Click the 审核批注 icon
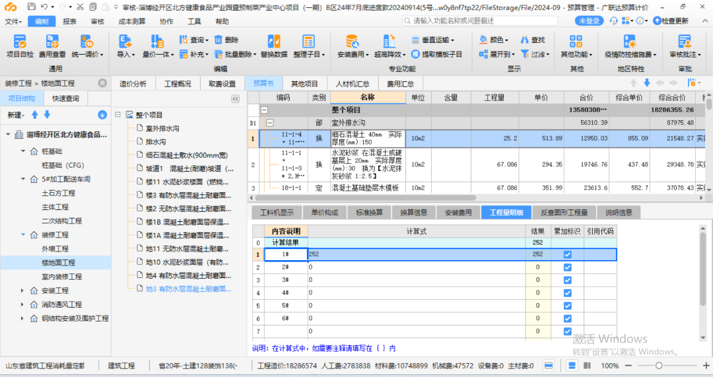Screen dimensions: 713x377 pyautogui.click(x=685, y=42)
